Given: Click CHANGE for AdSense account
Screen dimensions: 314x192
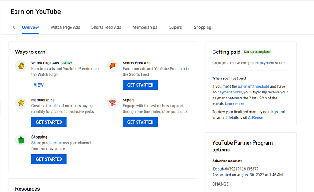Looking at the screenshot, I should [221, 184].
